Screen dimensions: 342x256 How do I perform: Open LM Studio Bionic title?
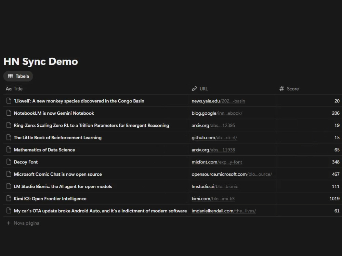point(63,186)
